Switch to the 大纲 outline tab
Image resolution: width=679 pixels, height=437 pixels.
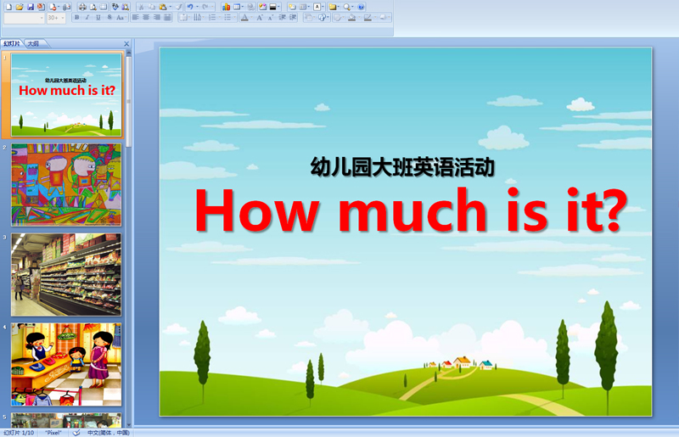point(33,43)
